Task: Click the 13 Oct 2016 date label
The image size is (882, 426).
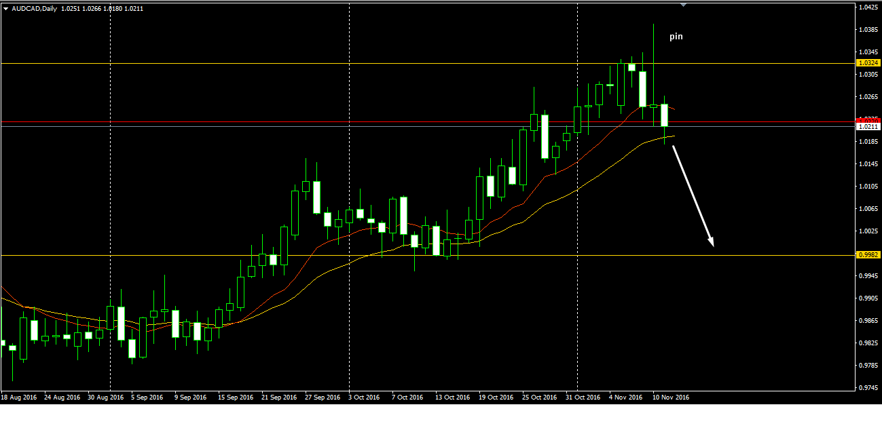Action: pos(453,398)
